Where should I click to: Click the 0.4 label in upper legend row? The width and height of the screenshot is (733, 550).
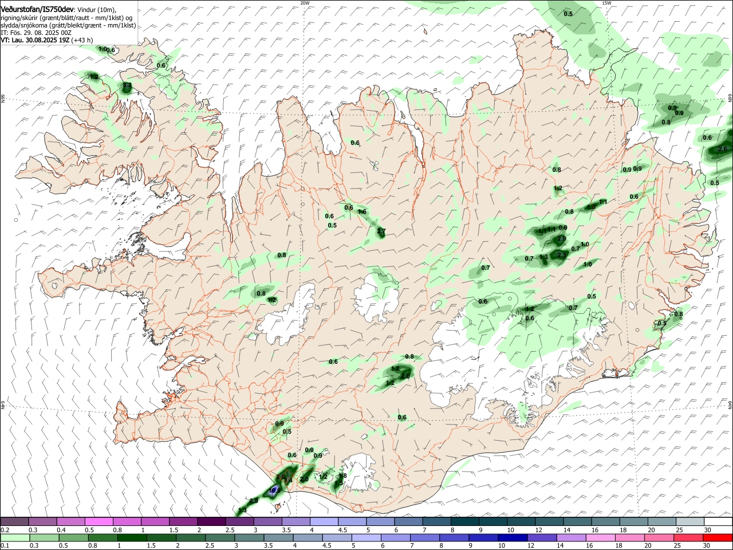61,530
